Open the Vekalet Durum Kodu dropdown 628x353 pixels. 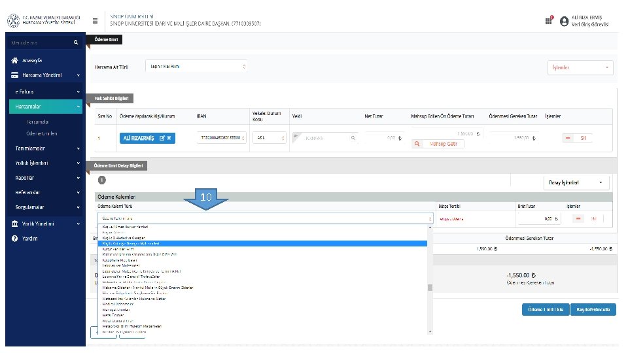click(x=269, y=138)
